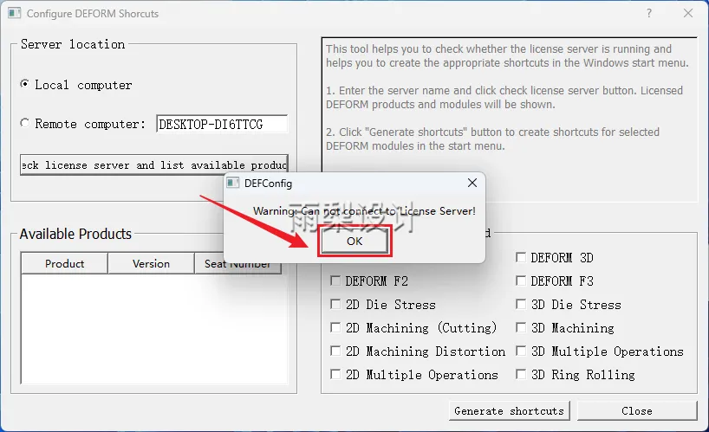Tick the 3D Machining checkbox
The height and width of the screenshot is (432, 709).
[521, 327]
